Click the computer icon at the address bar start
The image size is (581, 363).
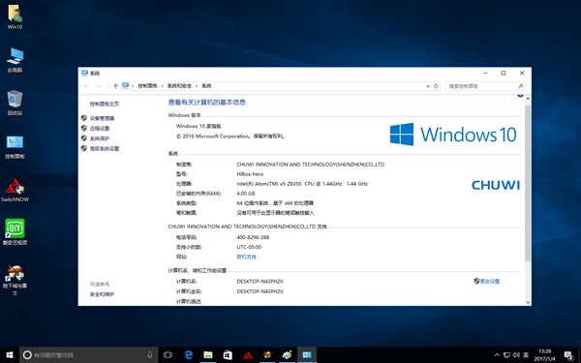click(x=126, y=85)
